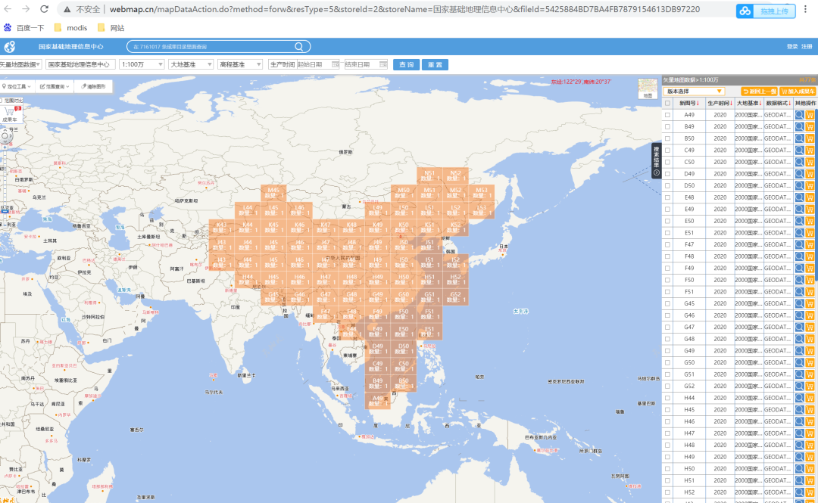Add row A49 to cart via cart icon
818x503 pixels.
810,115
